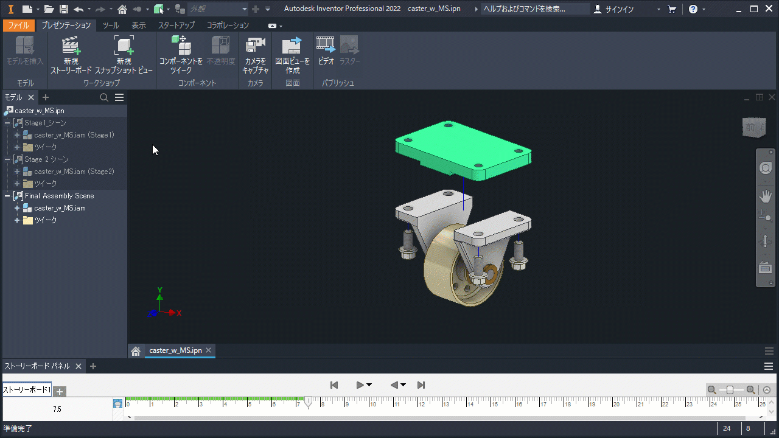Click the Insert Model (モデルを挿入) icon

pyautogui.click(x=25, y=46)
